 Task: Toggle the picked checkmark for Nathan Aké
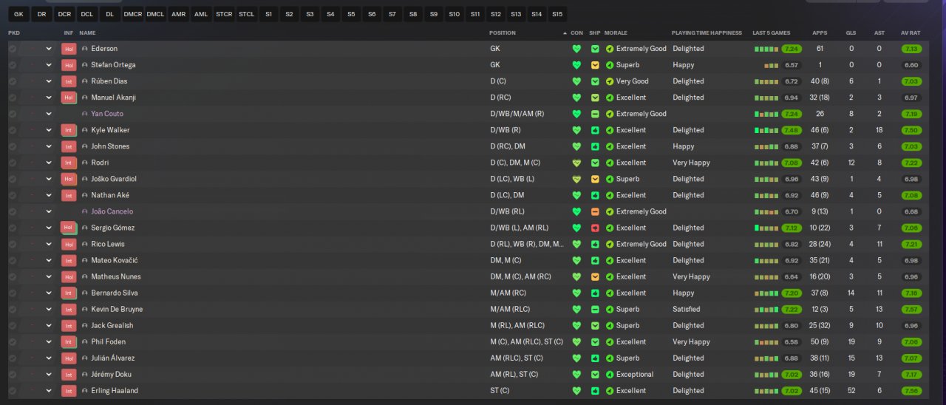click(x=13, y=195)
